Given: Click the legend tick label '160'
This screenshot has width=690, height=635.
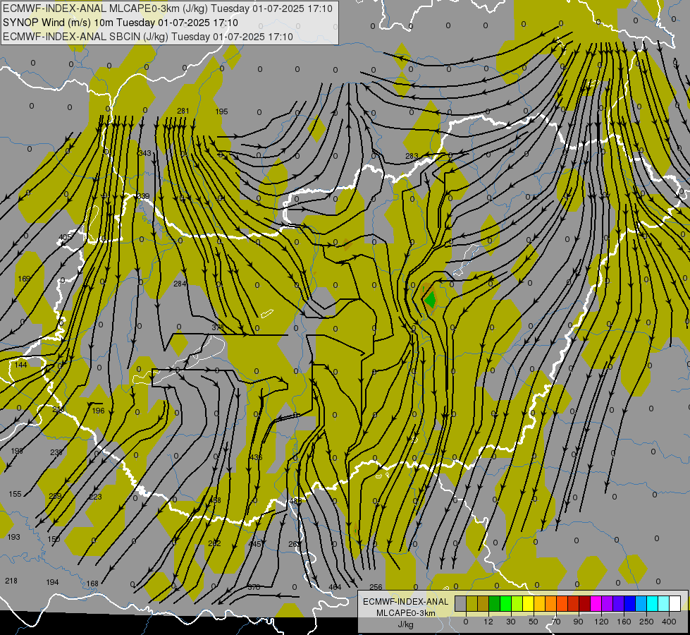Looking at the screenshot, I should point(624,622).
